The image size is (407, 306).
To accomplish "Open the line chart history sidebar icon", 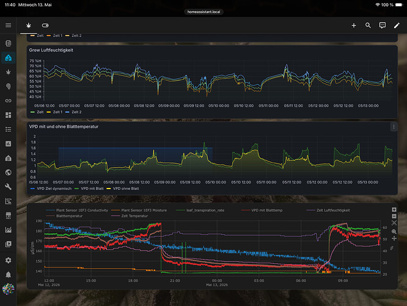I will coord(9,230).
